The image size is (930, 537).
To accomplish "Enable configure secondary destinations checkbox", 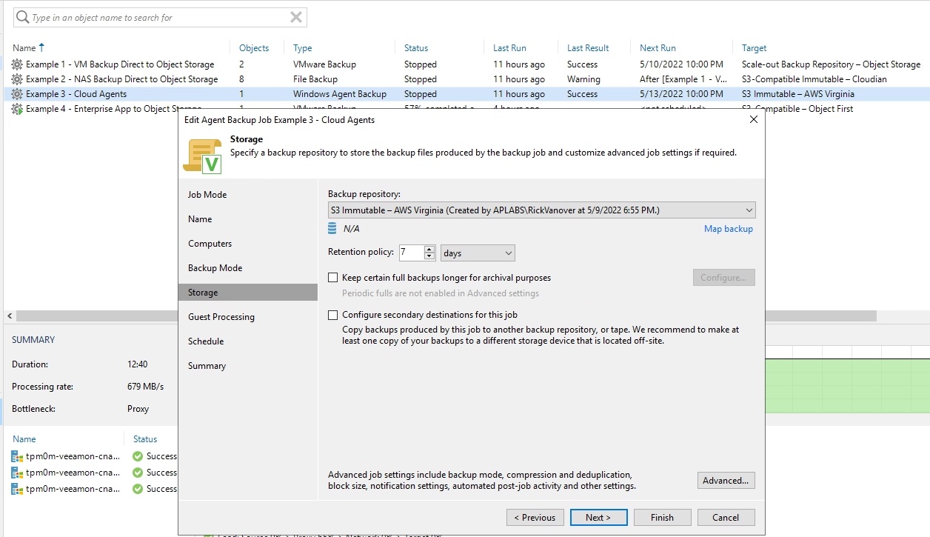I will tap(332, 315).
